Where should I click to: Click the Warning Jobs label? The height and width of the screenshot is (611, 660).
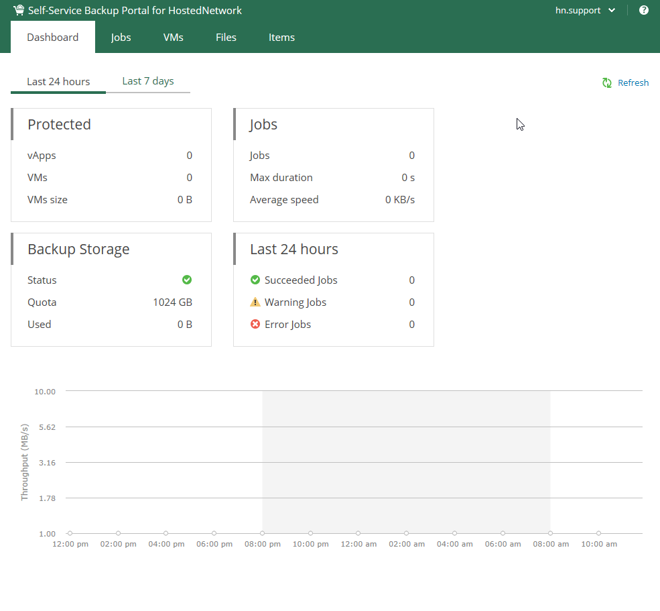(295, 302)
